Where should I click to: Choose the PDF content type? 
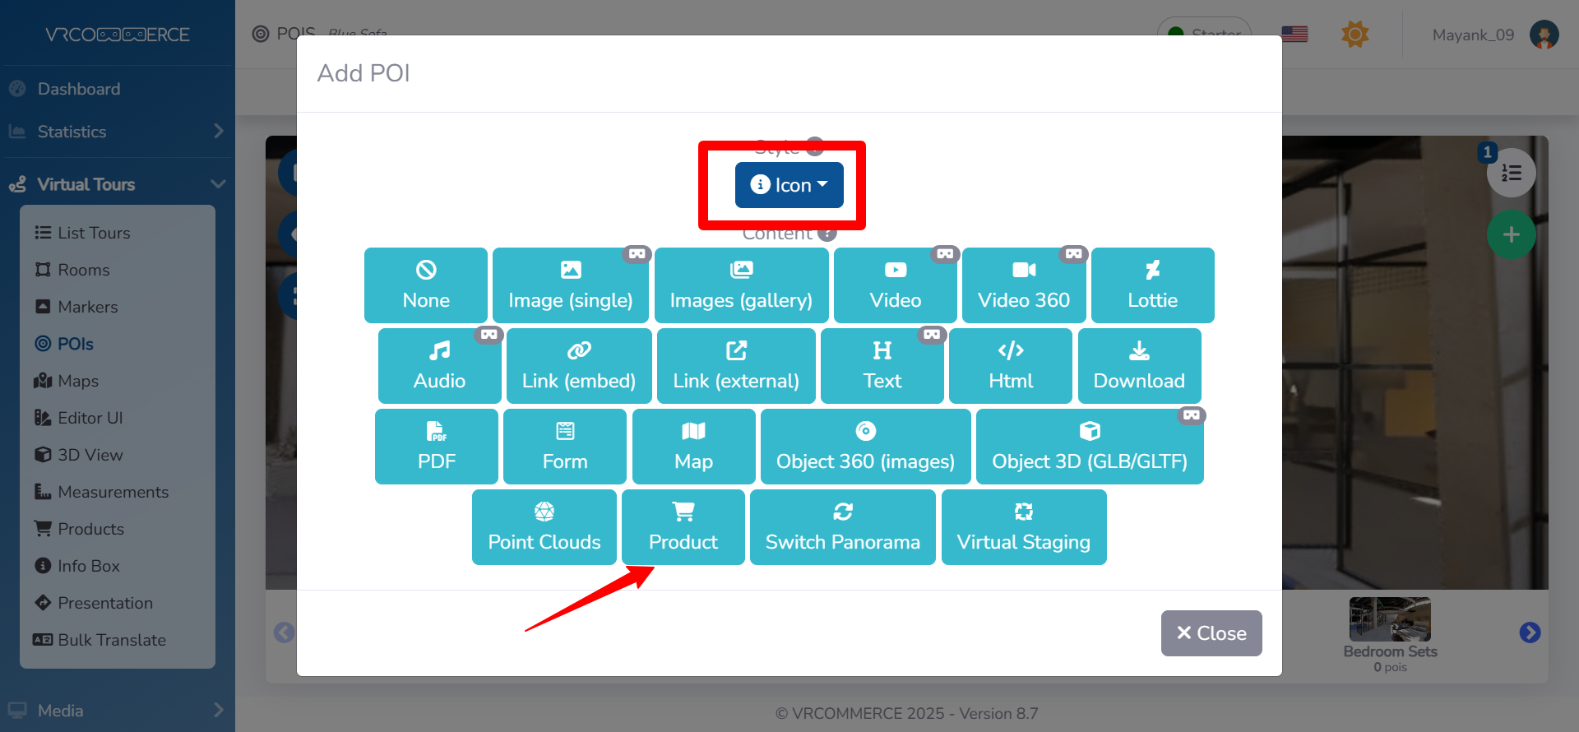point(436,447)
